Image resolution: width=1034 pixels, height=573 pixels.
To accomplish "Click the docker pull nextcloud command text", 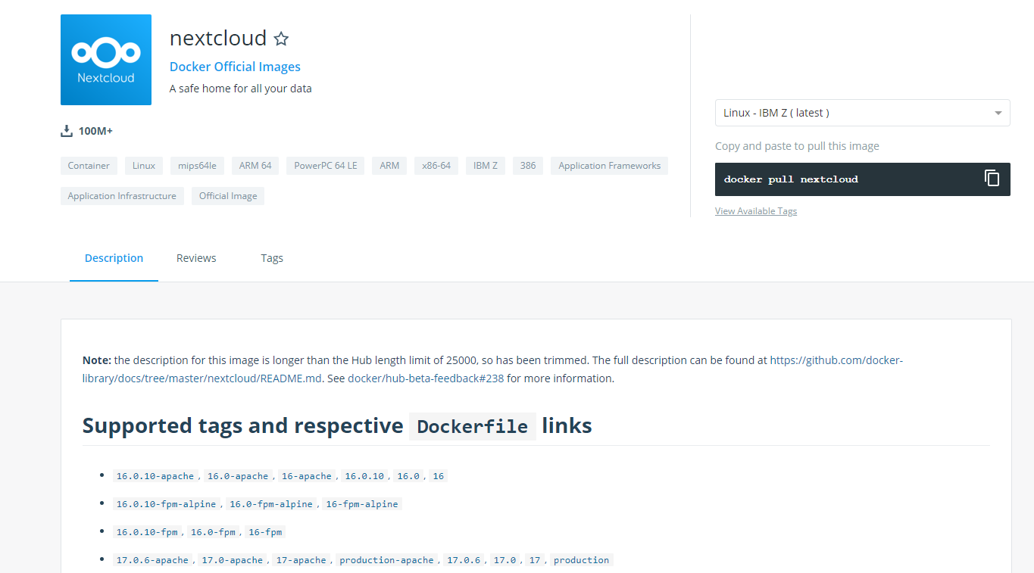I will point(791,179).
